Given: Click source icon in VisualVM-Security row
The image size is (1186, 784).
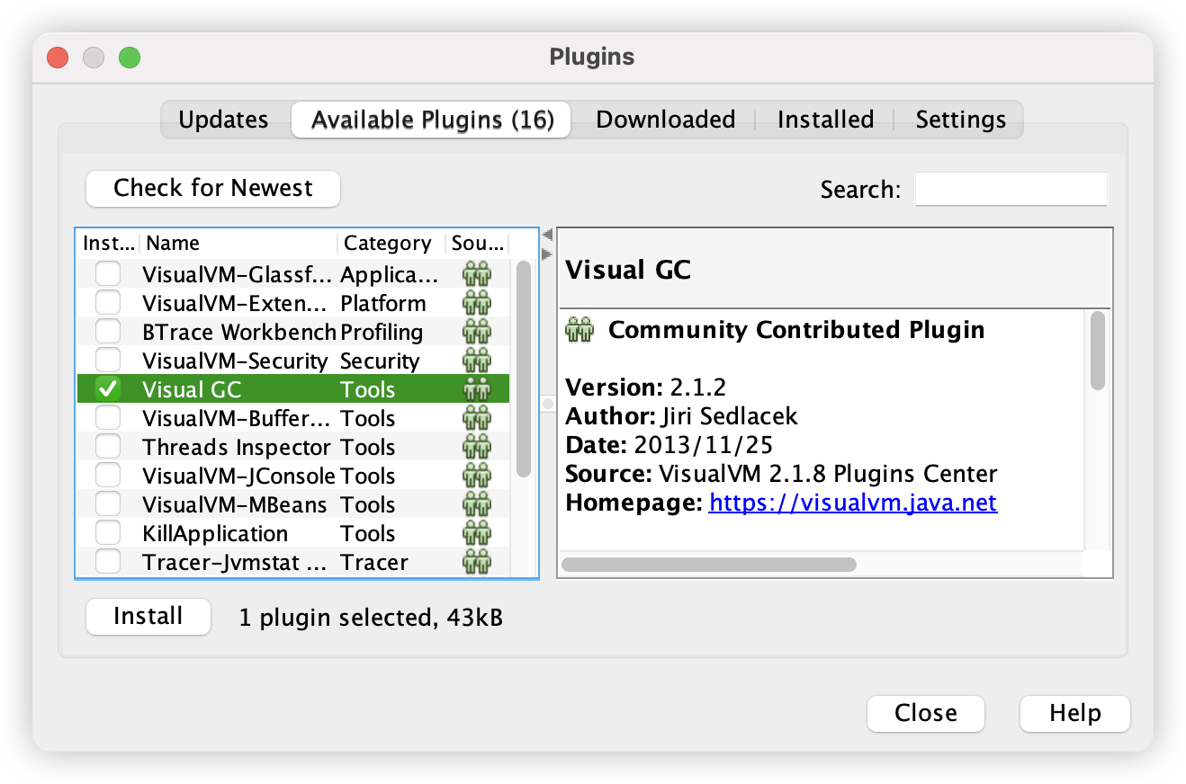Looking at the screenshot, I should click(477, 361).
